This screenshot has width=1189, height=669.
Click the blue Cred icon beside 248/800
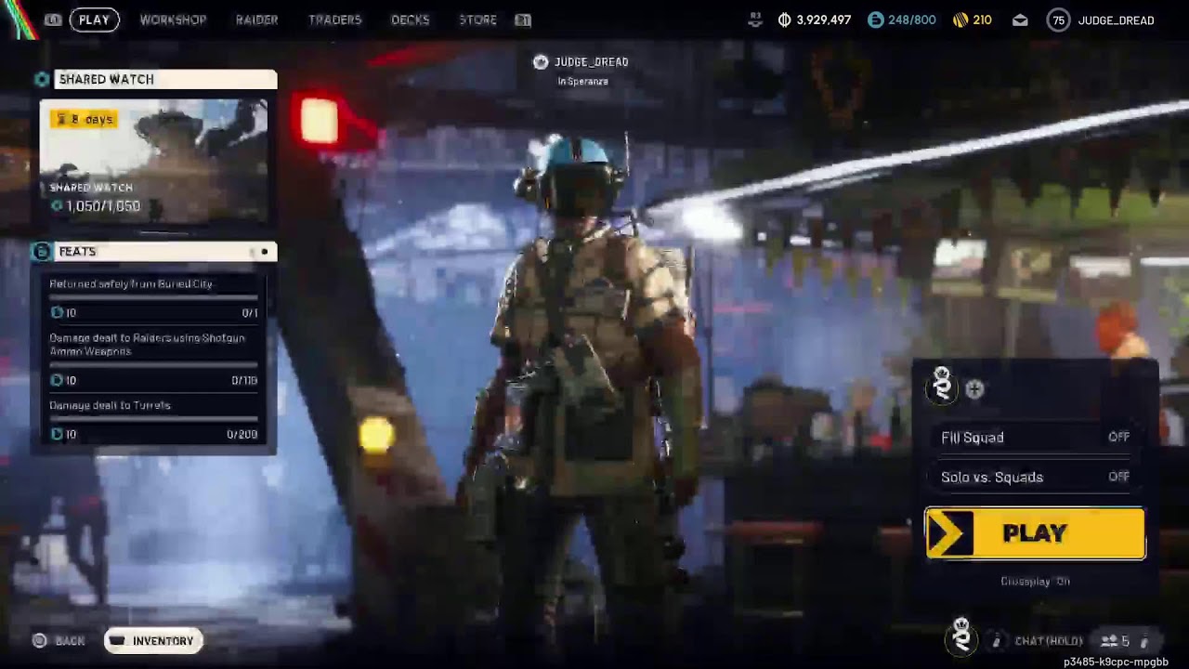(875, 20)
